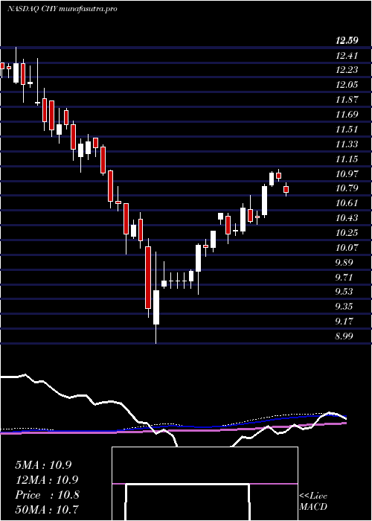Click the 9.17 price axis label
Screen dimensions: 372x521
(344, 322)
